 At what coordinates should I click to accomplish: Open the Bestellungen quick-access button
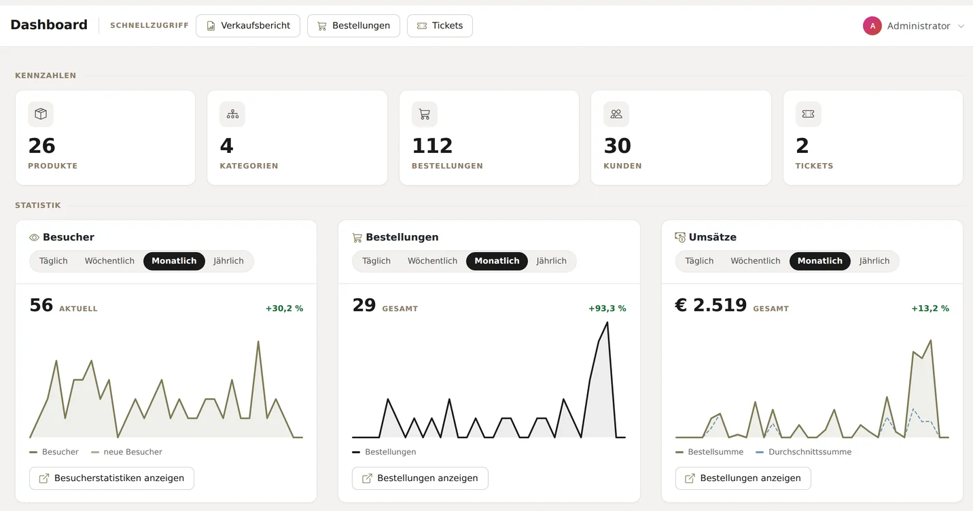pos(353,26)
